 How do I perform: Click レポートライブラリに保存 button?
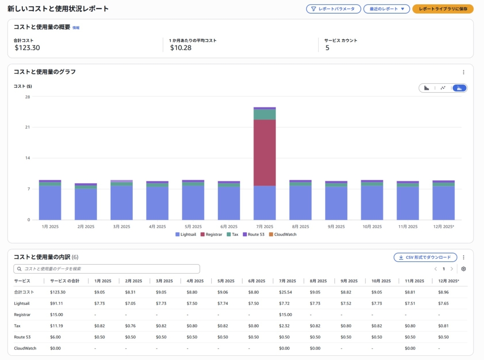[x=442, y=9]
